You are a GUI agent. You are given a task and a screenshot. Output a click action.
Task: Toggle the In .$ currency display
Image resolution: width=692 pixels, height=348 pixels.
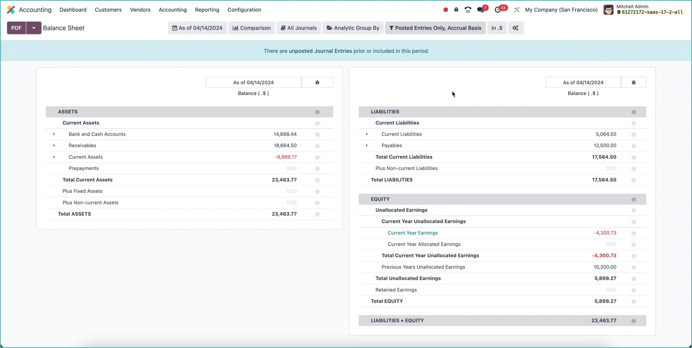click(497, 28)
